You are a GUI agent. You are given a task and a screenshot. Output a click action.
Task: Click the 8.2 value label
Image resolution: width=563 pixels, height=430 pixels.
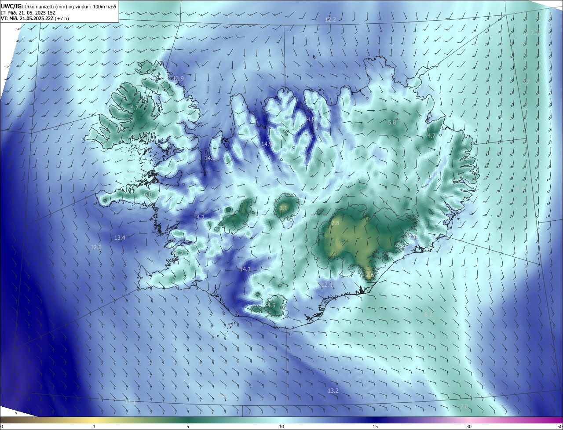(428, 314)
